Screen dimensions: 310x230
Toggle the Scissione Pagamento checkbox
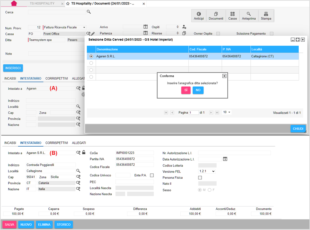pyautogui.click(x=272, y=34)
